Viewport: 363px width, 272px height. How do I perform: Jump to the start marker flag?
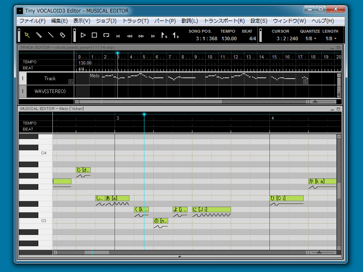click(164, 35)
